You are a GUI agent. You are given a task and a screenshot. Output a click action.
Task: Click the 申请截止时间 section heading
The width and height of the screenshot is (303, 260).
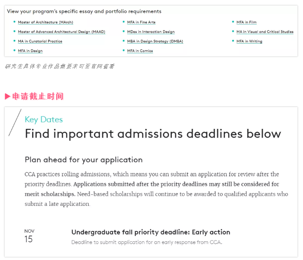[x=38, y=97]
